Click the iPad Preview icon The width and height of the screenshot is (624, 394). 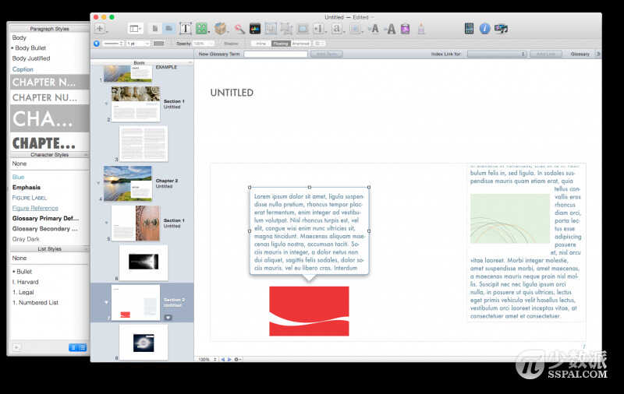pyautogui.click(x=469, y=29)
